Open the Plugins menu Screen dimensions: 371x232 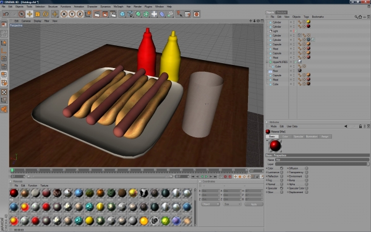(x=148, y=6)
